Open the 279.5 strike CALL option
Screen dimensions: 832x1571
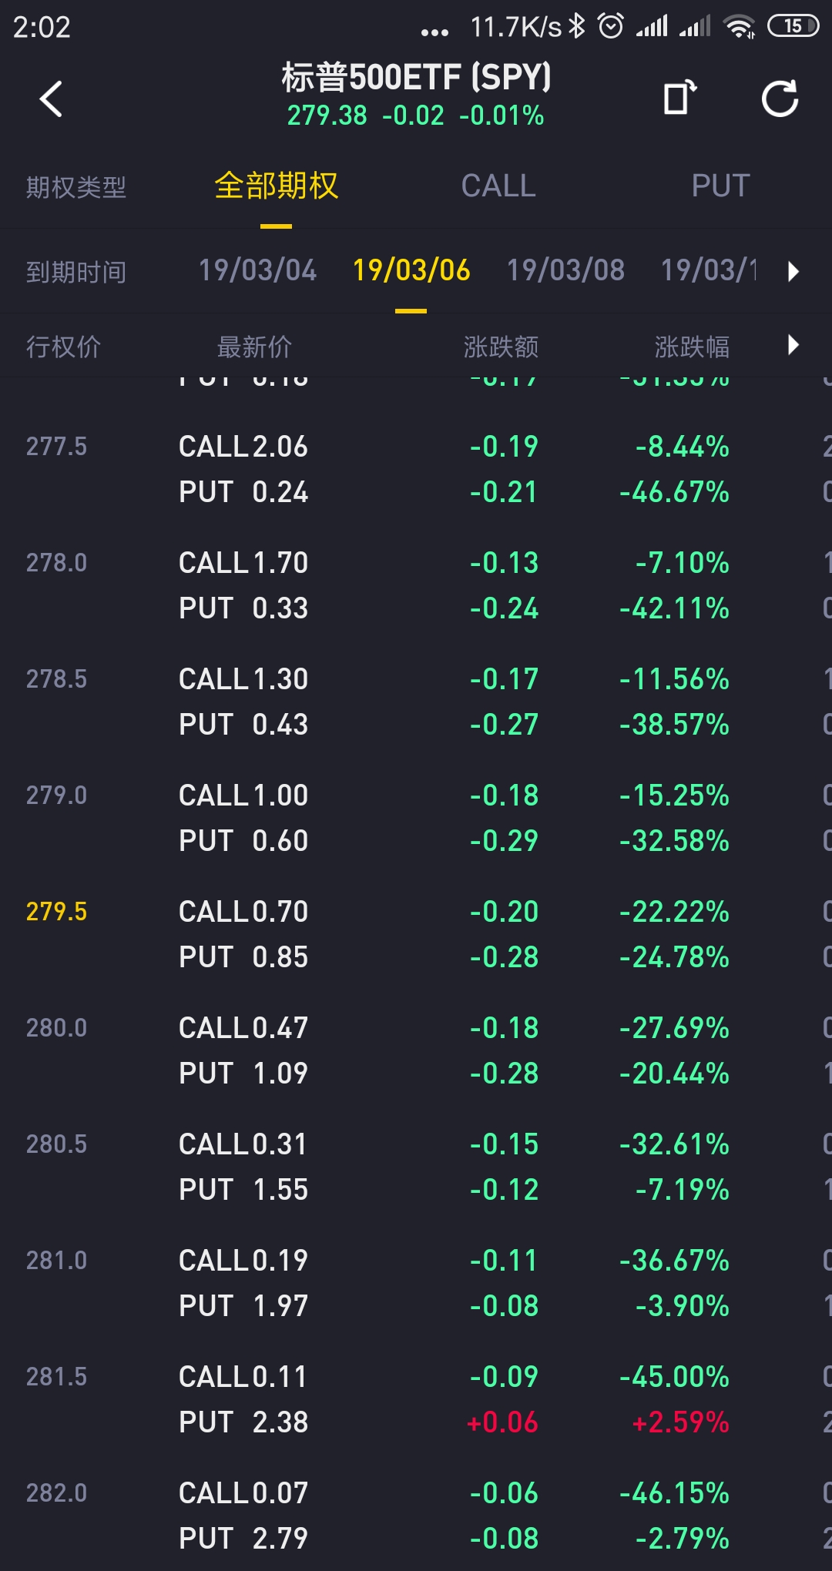point(243,912)
